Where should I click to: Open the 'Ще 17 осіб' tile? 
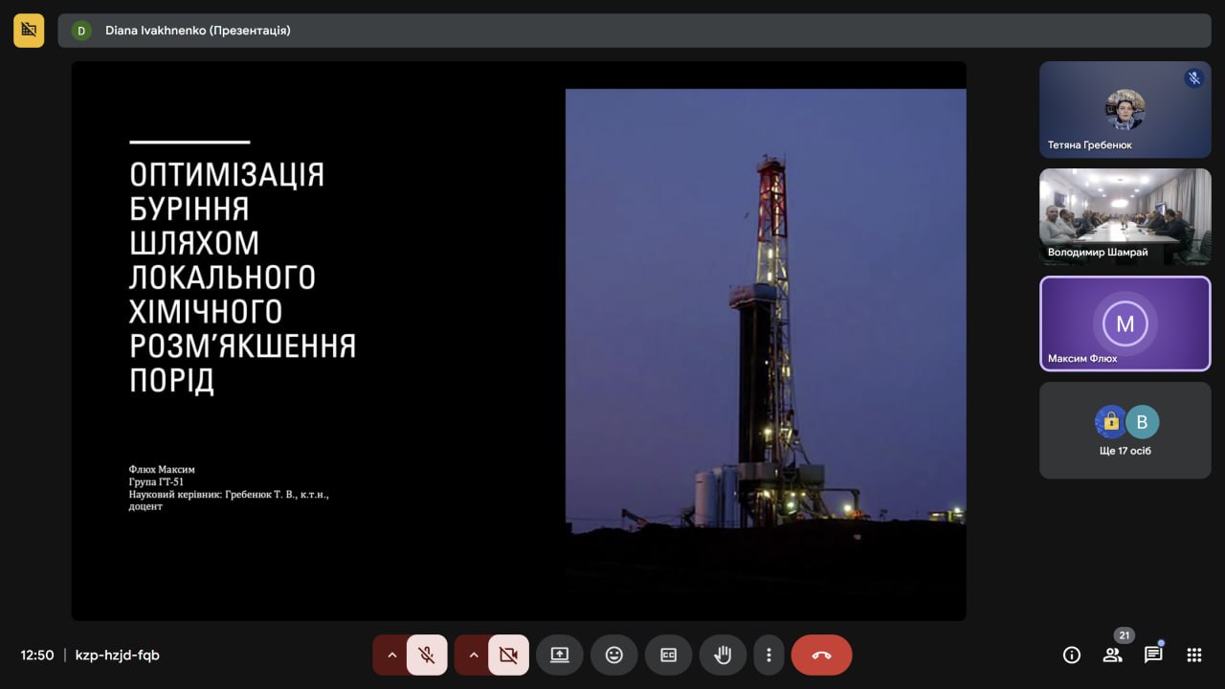(x=1125, y=431)
